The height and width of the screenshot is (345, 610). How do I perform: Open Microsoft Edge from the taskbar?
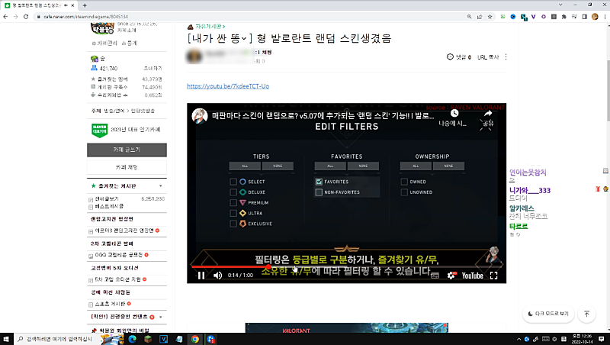[x=132, y=339]
